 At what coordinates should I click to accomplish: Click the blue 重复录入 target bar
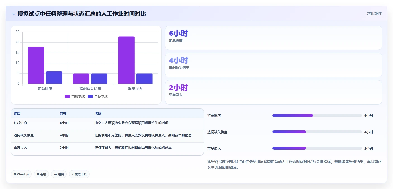click(x=144, y=79)
